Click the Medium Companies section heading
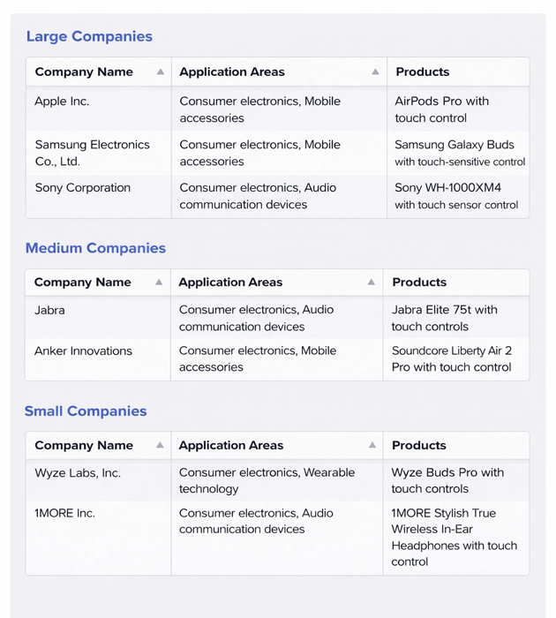 pos(95,248)
